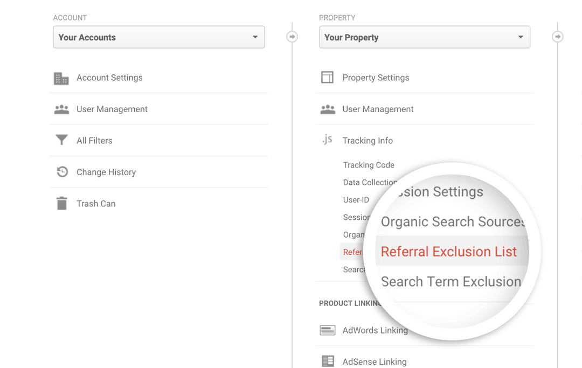
Task: Open the Your Accounts dropdown
Action: [x=159, y=37]
